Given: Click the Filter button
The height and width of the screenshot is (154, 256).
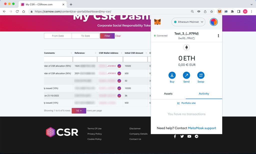Looking at the screenshot, I should click(107, 36).
